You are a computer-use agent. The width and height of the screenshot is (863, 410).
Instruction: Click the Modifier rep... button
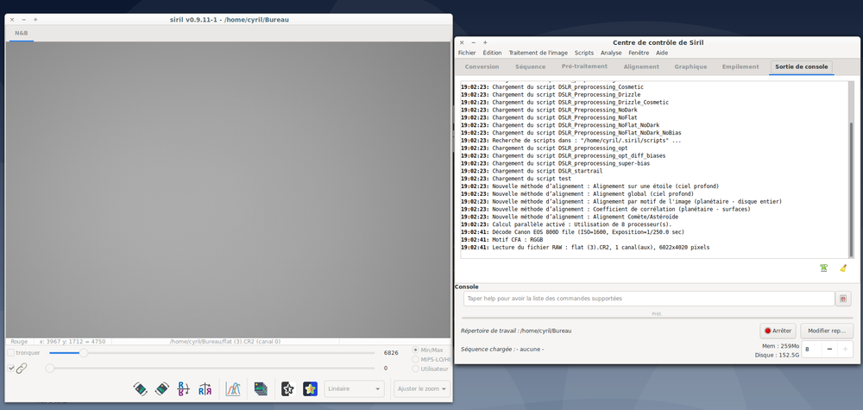[x=827, y=331]
